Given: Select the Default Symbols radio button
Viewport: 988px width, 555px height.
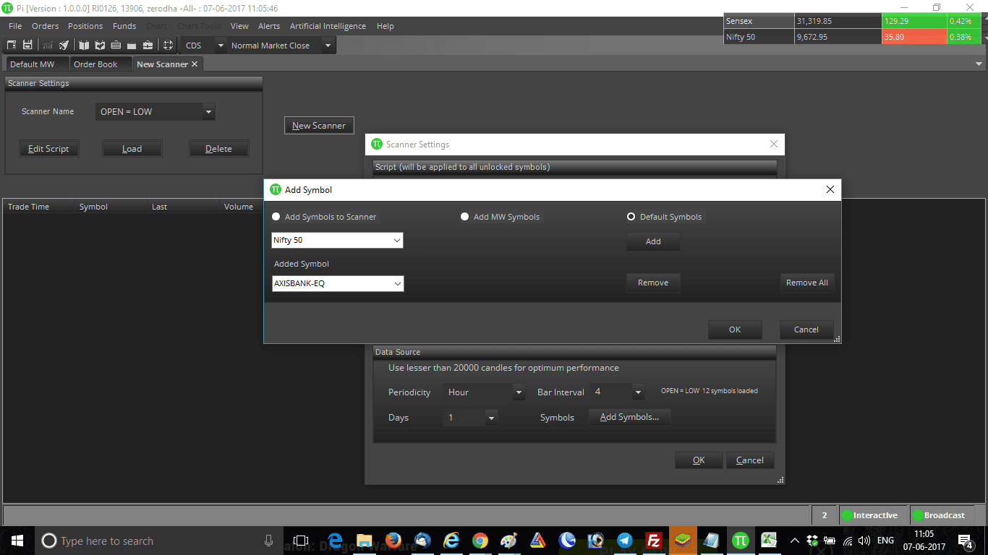Looking at the screenshot, I should [x=631, y=217].
